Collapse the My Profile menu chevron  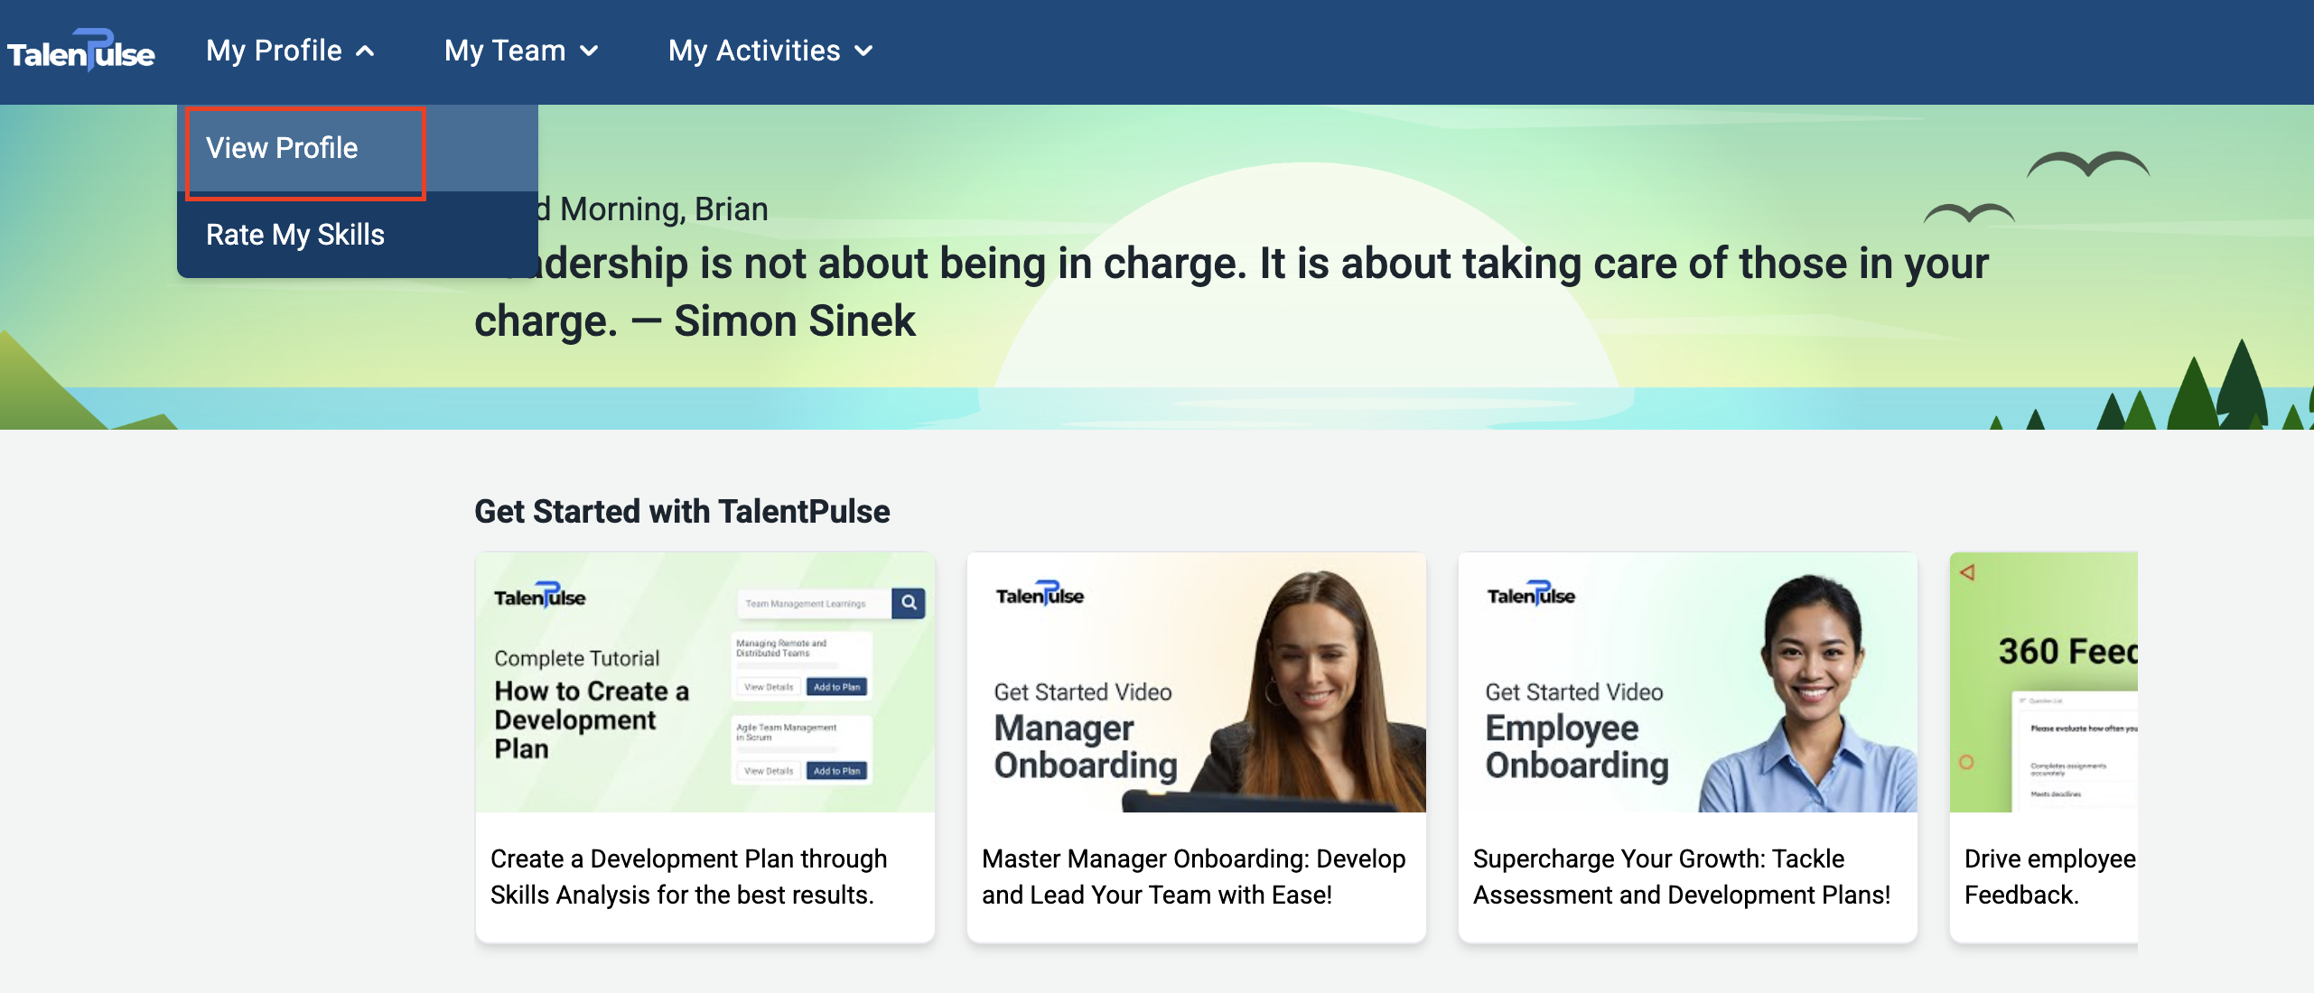(x=365, y=51)
